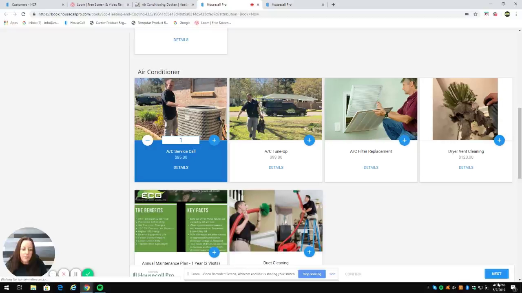Open DETAILS for A/C Service Call
Screen dimensions: 522x293
(181, 167)
